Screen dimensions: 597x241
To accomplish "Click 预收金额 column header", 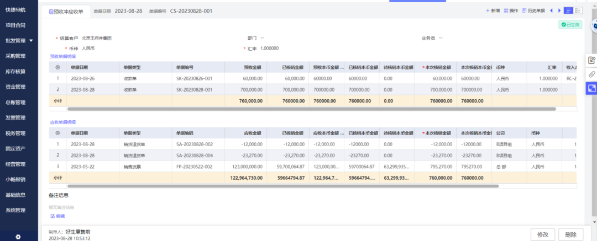I will 245,67.
